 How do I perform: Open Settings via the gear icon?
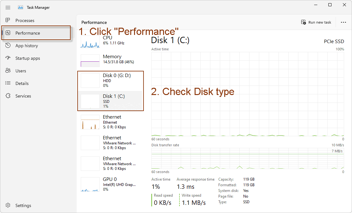click(8, 205)
